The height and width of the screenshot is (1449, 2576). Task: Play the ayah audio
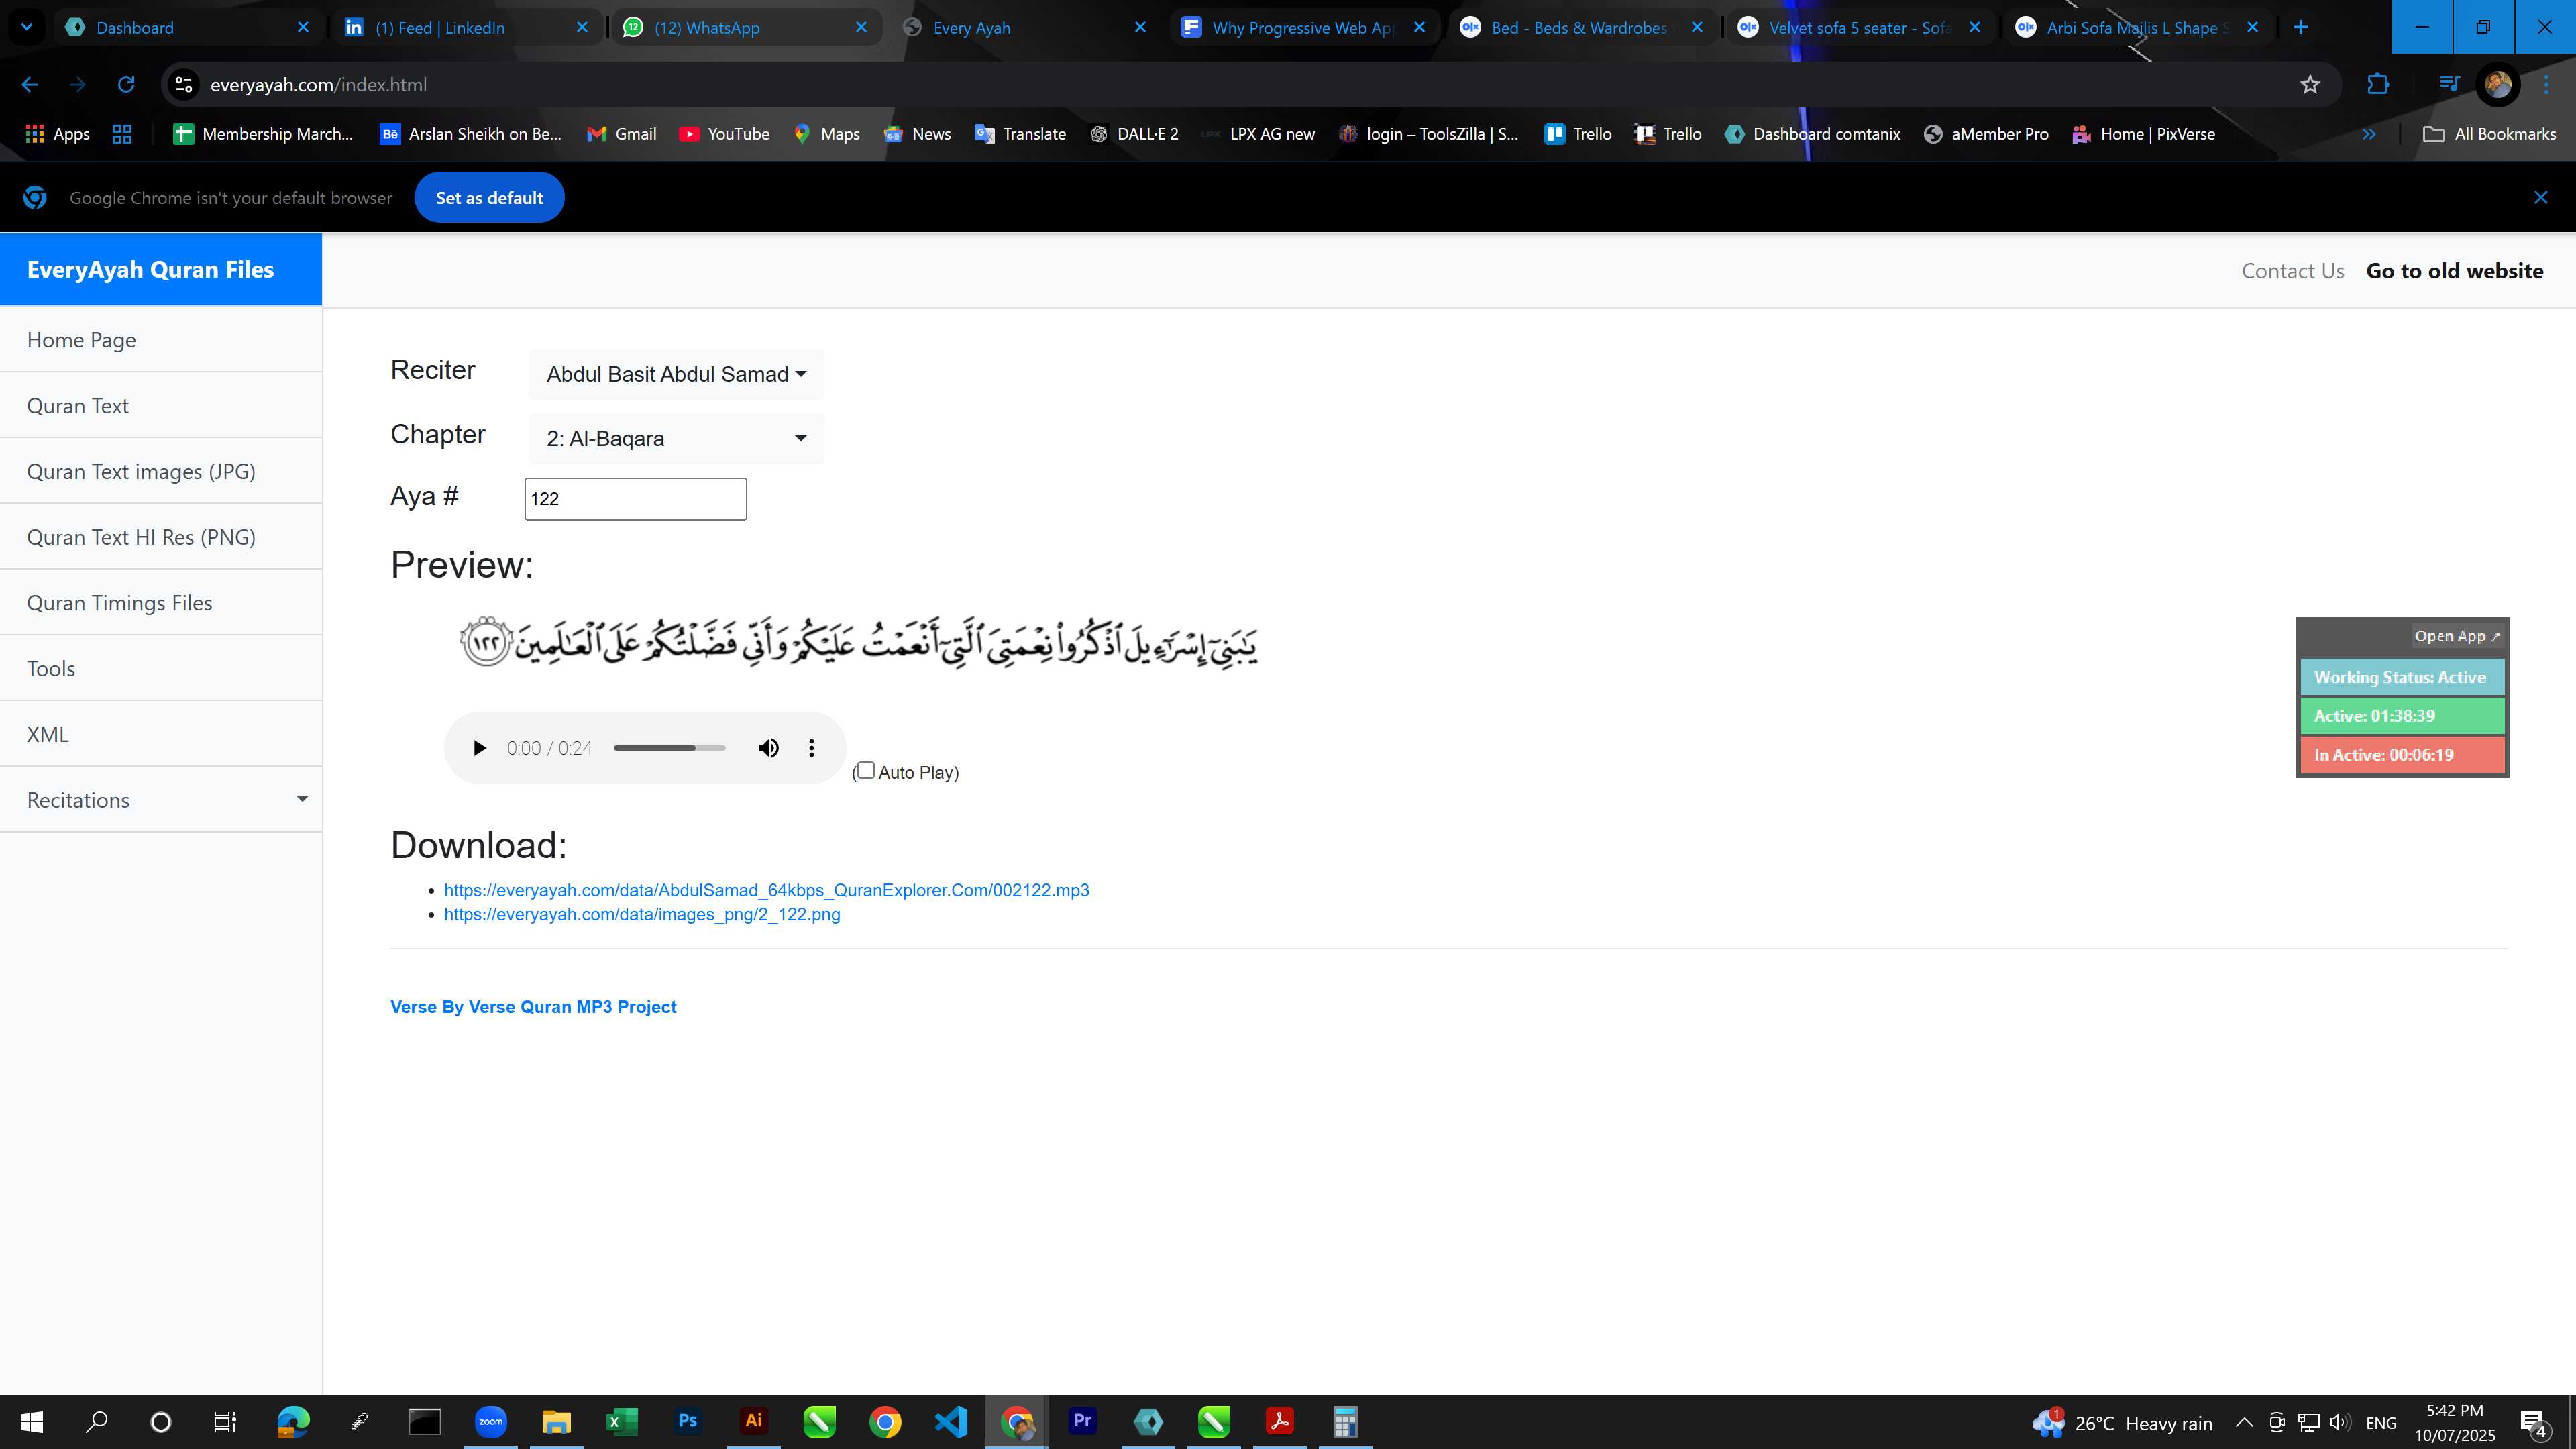pyautogui.click(x=479, y=748)
